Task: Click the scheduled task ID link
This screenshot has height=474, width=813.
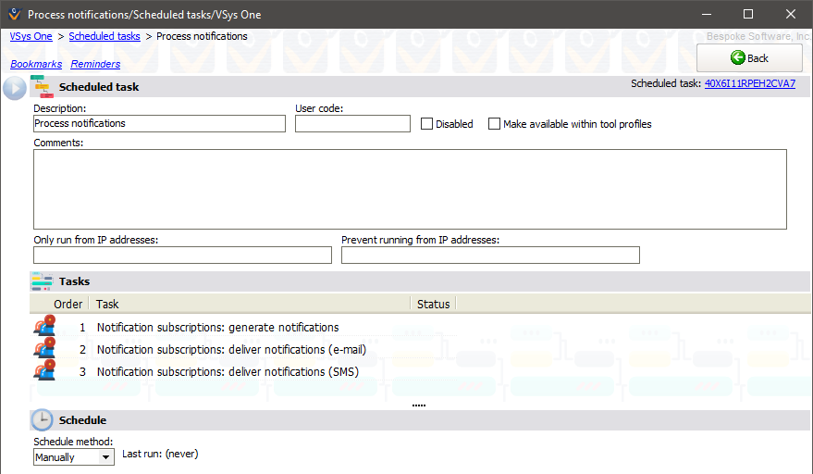Action: tap(749, 83)
